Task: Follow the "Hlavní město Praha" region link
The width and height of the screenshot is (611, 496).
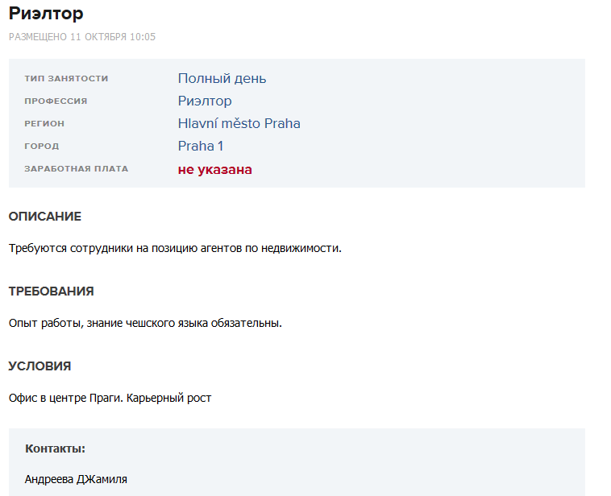Action: point(239,124)
